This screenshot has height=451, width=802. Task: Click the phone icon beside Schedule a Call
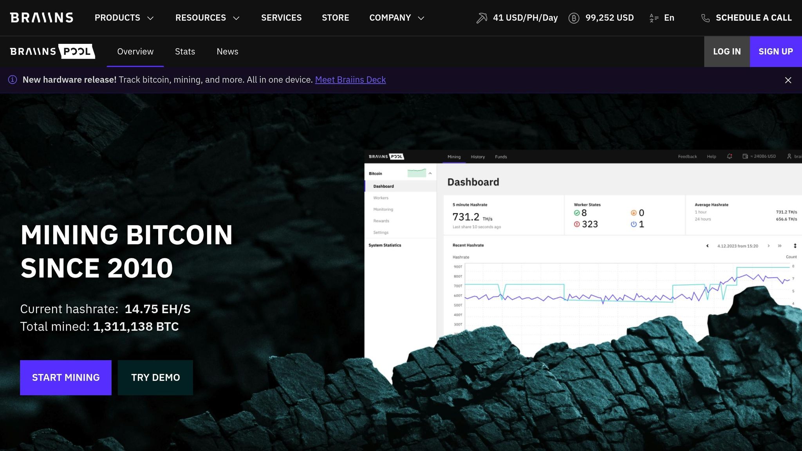tap(705, 18)
